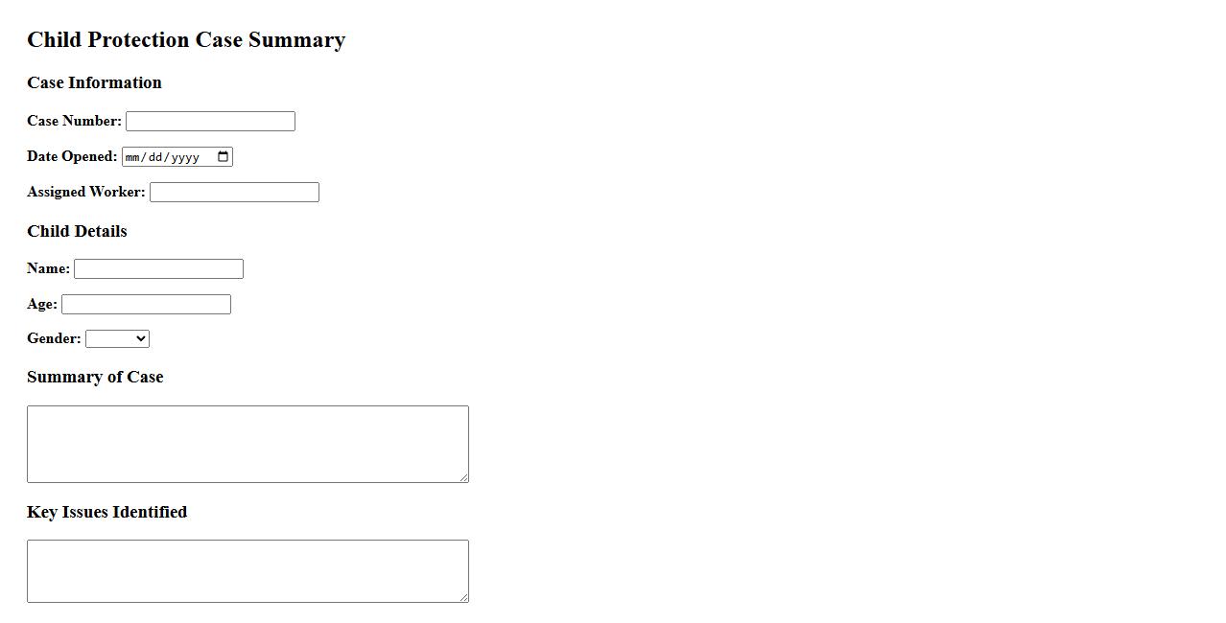The height and width of the screenshot is (623, 1226).
Task: Click the Age input field
Action: point(146,305)
